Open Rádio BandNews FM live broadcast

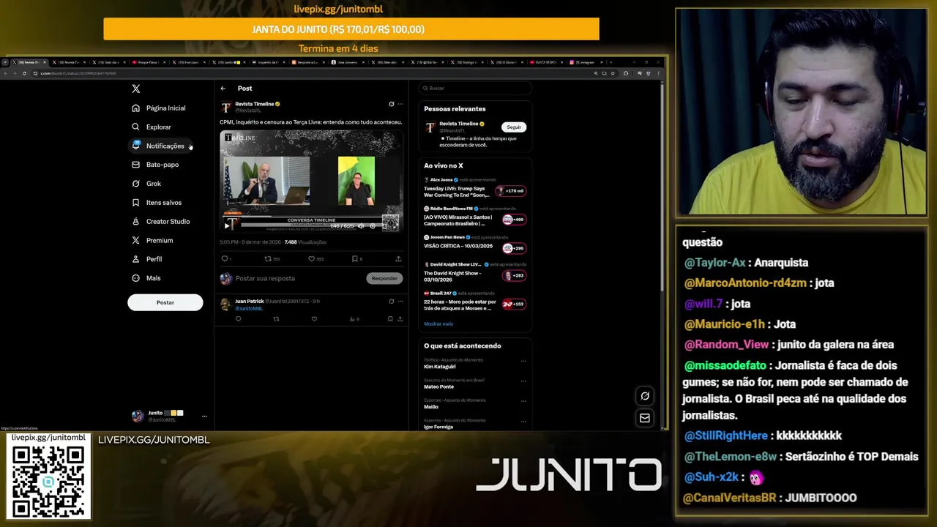474,218
